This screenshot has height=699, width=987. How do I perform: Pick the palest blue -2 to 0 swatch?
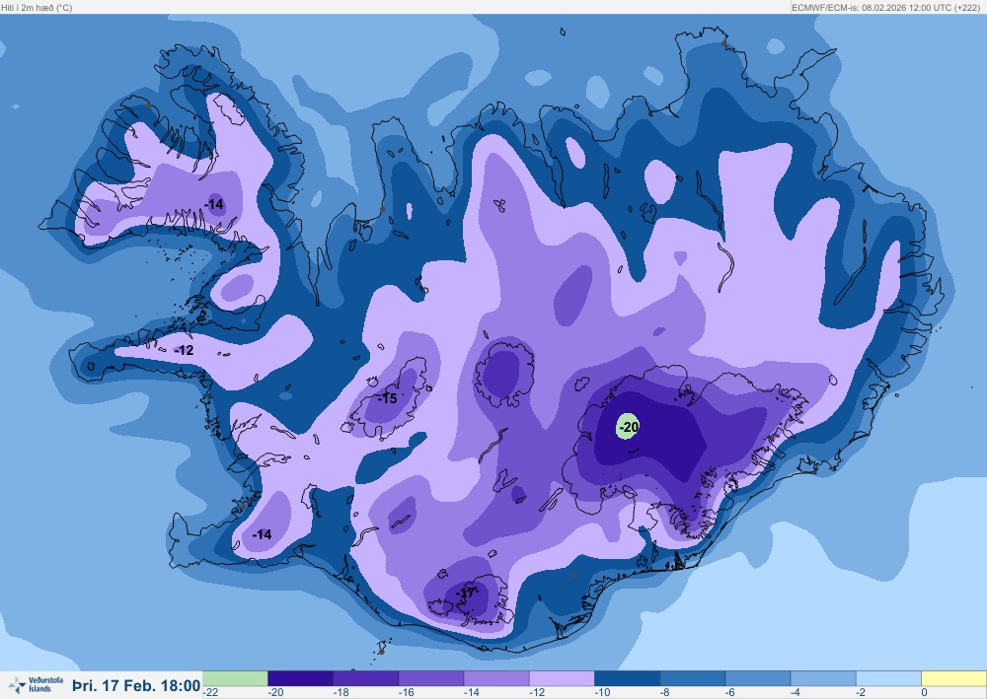click(x=888, y=678)
